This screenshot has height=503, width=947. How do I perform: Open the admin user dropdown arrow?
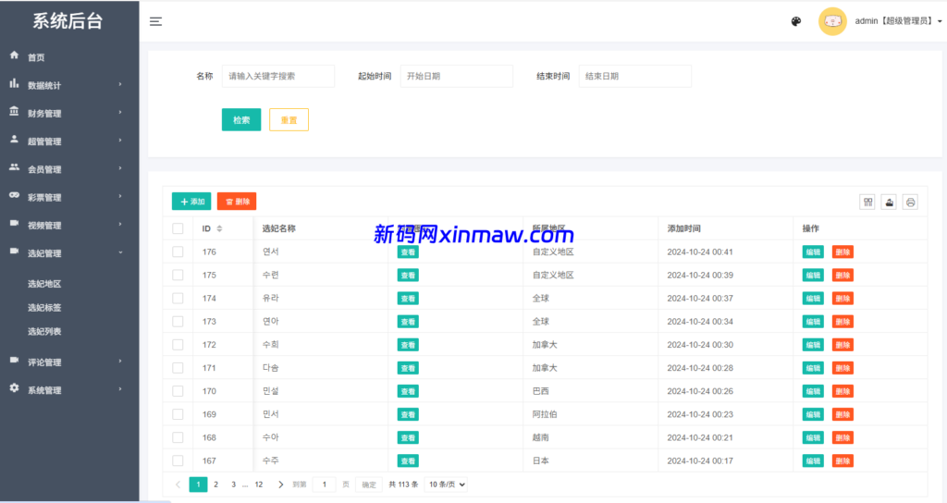coord(940,22)
